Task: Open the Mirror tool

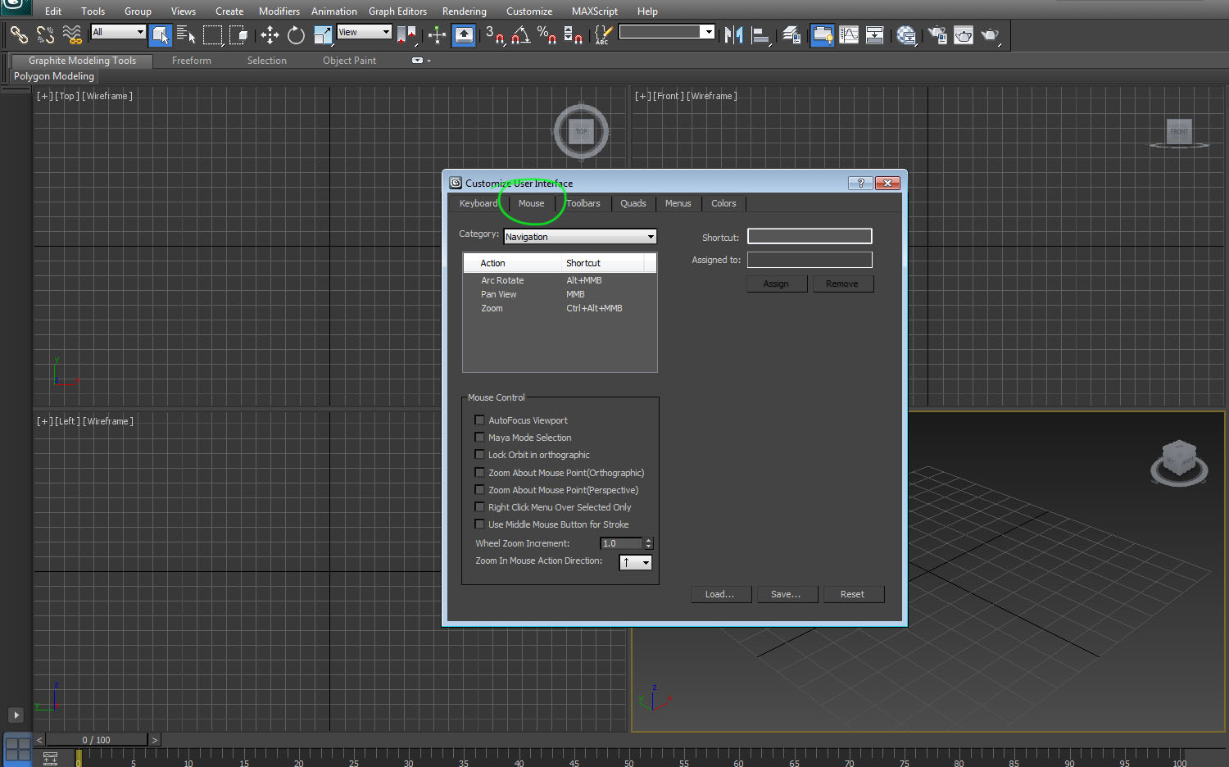Action: pos(734,34)
